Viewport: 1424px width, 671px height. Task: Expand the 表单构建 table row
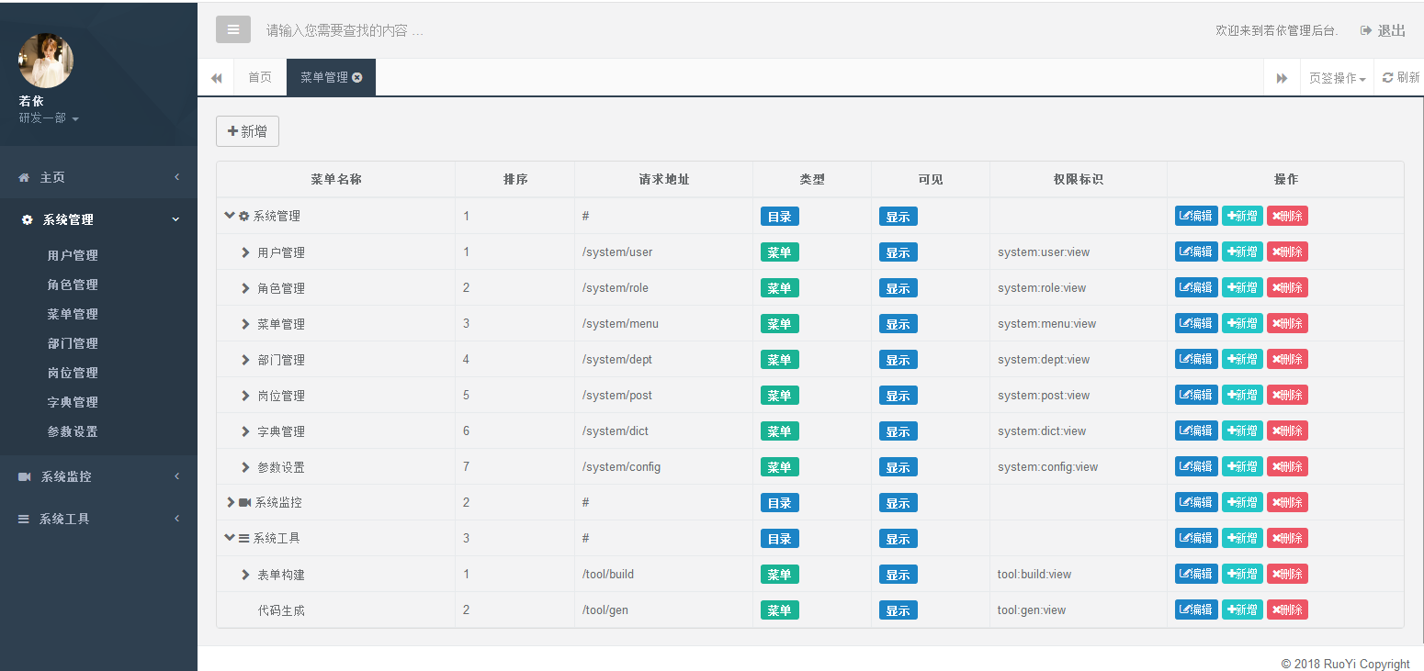point(245,575)
